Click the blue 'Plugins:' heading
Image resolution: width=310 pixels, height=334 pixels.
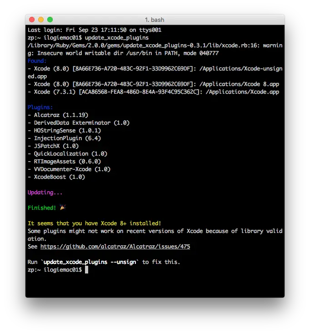click(x=40, y=107)
